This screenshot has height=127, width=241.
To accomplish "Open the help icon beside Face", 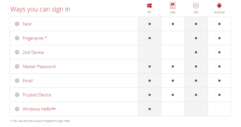I will click(x=17, y=24).
